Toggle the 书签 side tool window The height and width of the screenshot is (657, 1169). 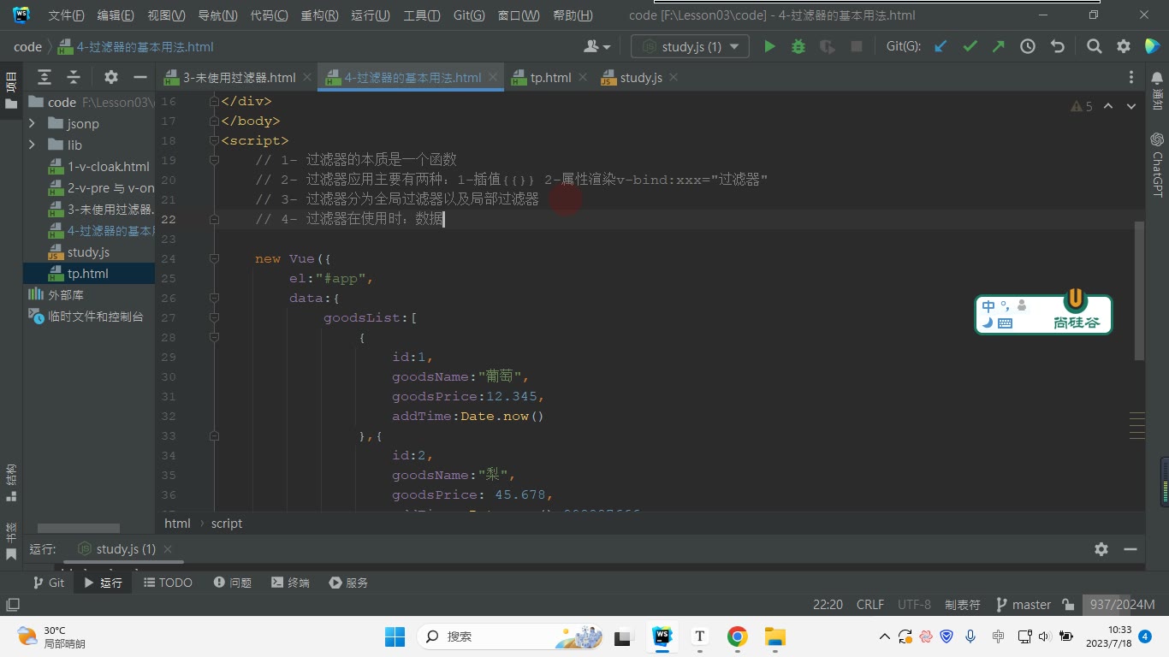tap(11, 541)
